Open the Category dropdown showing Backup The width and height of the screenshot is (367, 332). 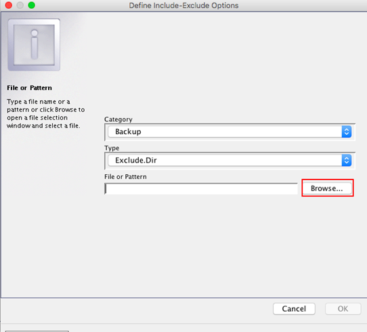(230, 132)
